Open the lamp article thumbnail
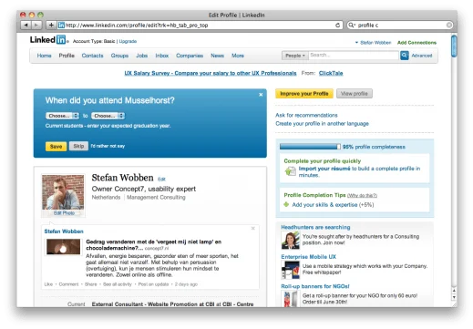This screenshot has width=473, height=329. pos(63,246)
